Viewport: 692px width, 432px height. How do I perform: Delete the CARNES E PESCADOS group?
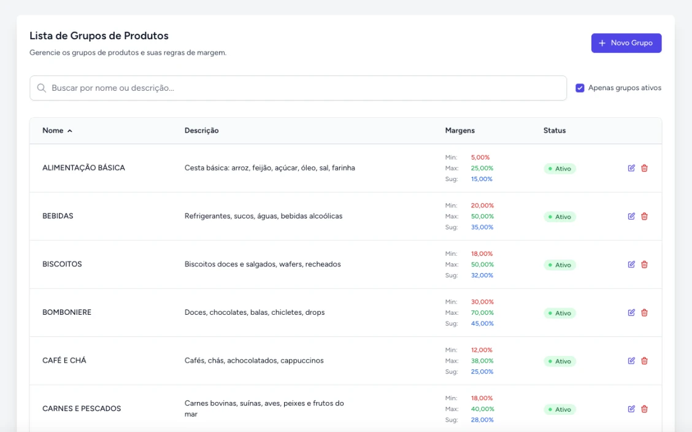tap(644, 409)
